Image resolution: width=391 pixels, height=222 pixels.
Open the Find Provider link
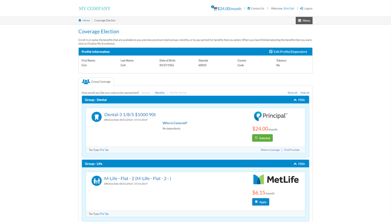(x=292, y=150)
